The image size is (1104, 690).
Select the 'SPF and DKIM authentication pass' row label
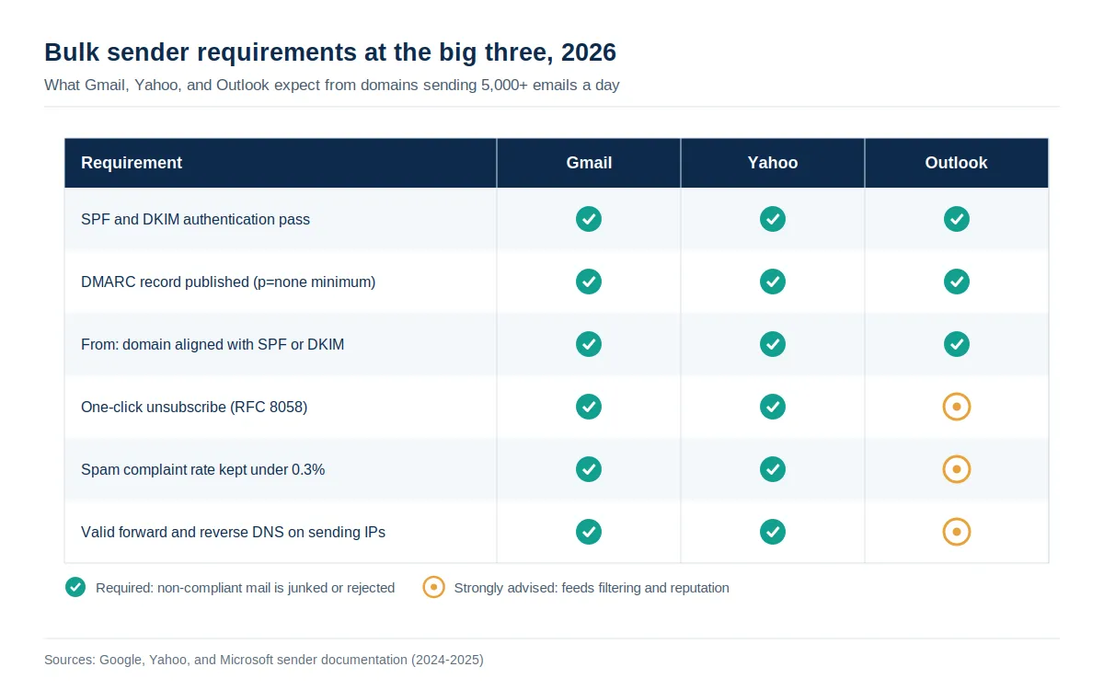point(195,219)
